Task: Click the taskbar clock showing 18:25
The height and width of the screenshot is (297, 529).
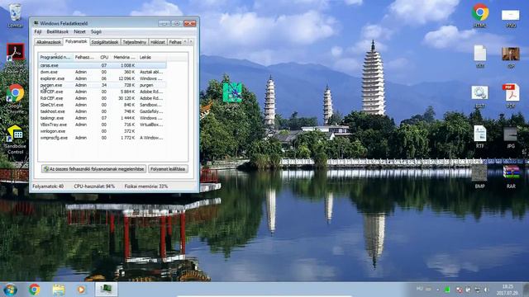Action: pyautogui.click(x=508, y=290)
